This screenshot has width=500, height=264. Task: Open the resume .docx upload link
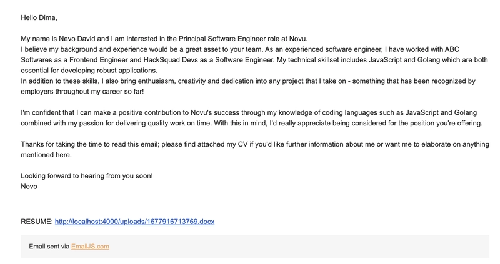click(x=134, y=222)
